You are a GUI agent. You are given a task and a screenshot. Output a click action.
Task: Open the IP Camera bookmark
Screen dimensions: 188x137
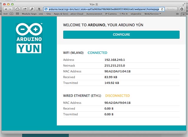pos(110,14)
